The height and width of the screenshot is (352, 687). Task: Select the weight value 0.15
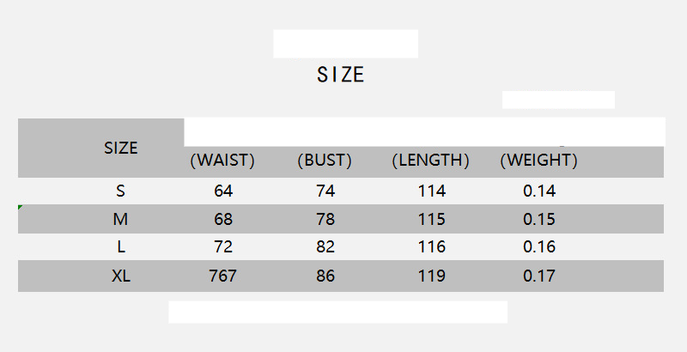[539, 219]
